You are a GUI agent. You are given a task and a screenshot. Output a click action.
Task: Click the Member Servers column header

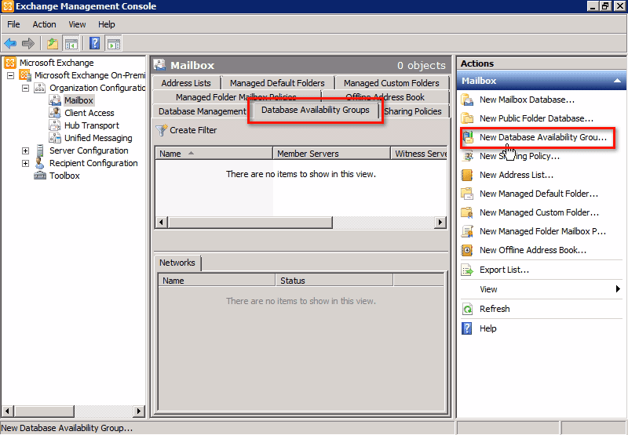(x=331, y=154)
